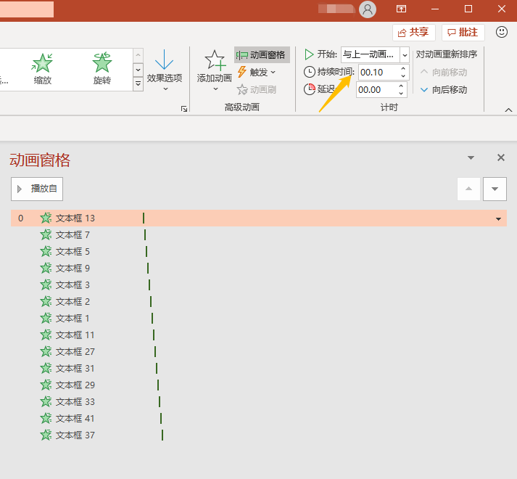
Task: Open ribbon display options icon
Action: point(401,9)
